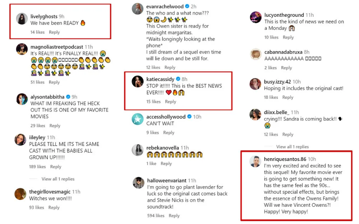Open livelyghosts' profile avatar
This screenshot has height=224, width=359.
(x=22, y=19)
